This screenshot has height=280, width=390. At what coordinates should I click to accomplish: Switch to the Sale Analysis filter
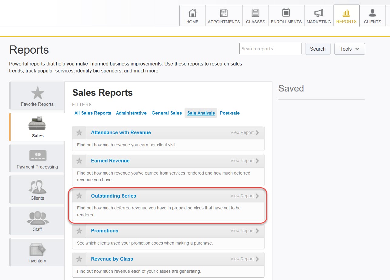point(200,113)
